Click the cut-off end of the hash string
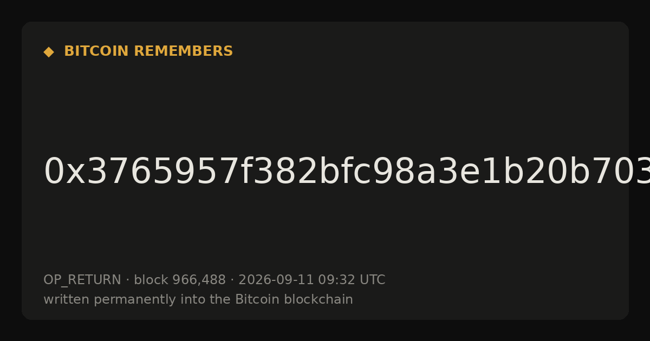Viewport: 650px width, 341px height. pos(639,172)
